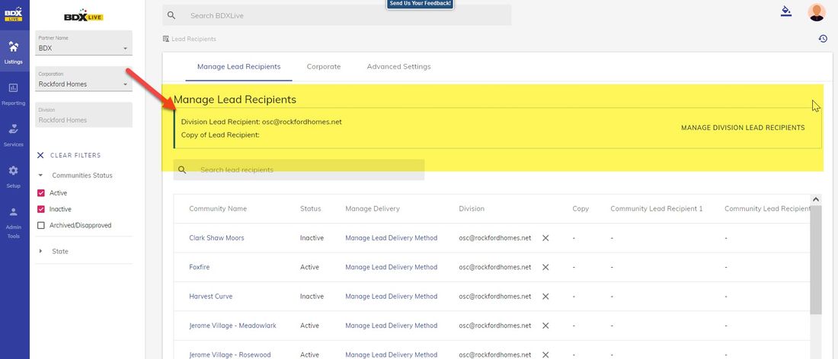This screenshot has width=838, height=359.
Task: Toggle the Inactive status checkbox
Action: point(41,209)
